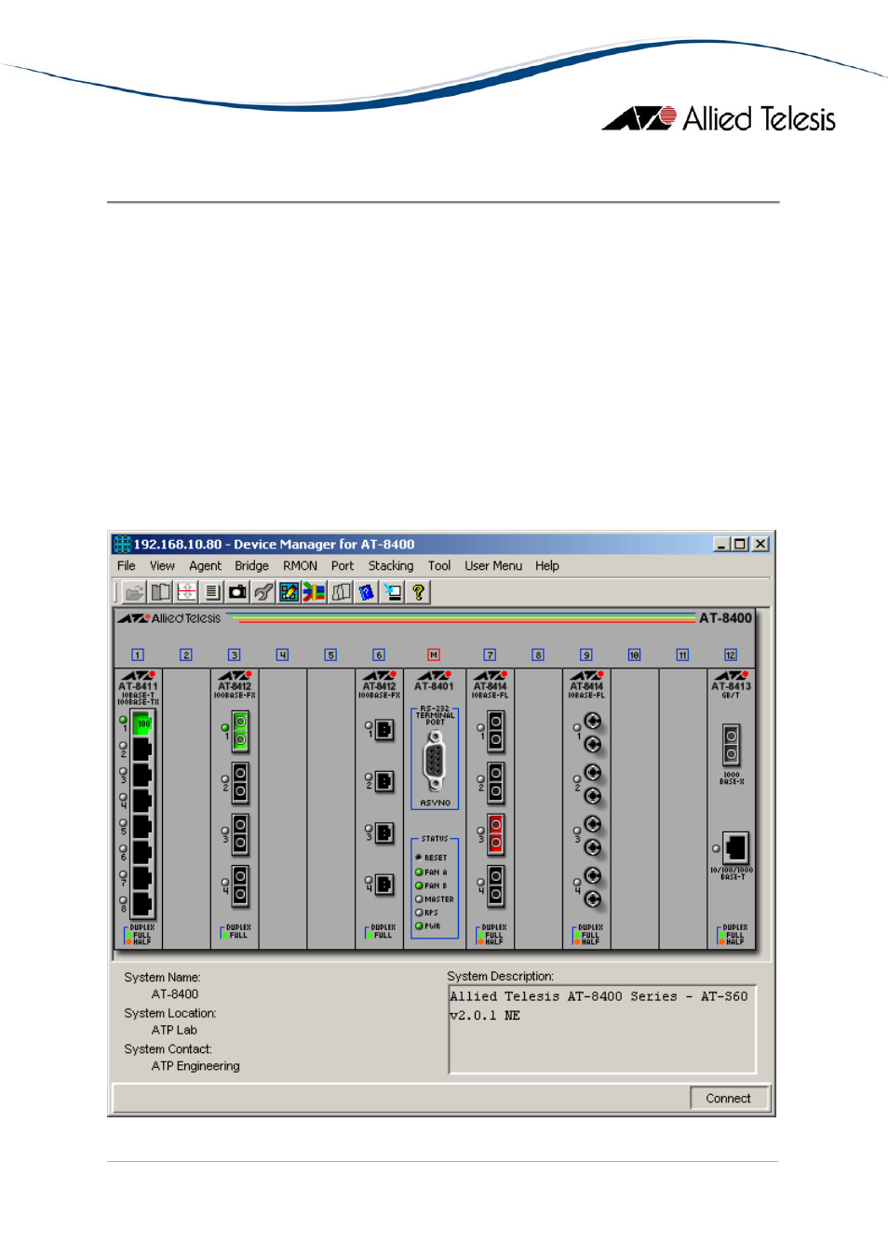
Task: Click the red port 3 on slot 7 AT-8414
Action: [496, 834]
